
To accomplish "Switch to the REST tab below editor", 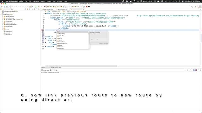I will 60,67.
